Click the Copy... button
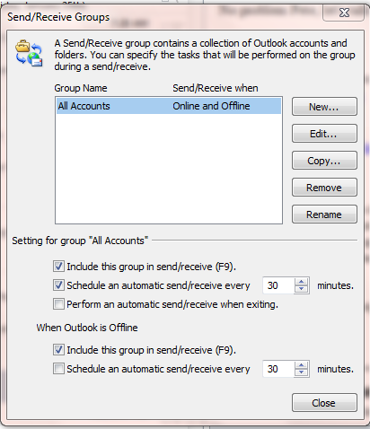Image resolution: width=370 pixels, height=429 pixels. tap(324, 161)
